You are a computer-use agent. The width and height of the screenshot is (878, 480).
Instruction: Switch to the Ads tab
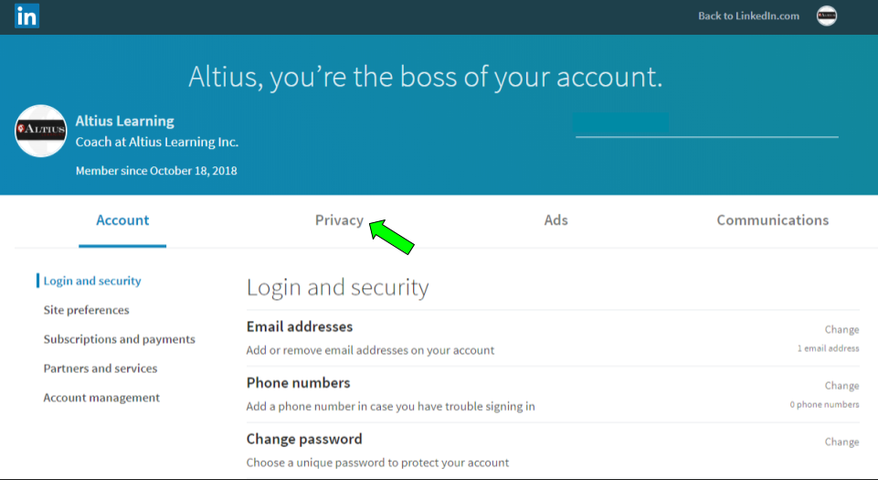pyautogui.click(x=555, y=220)
